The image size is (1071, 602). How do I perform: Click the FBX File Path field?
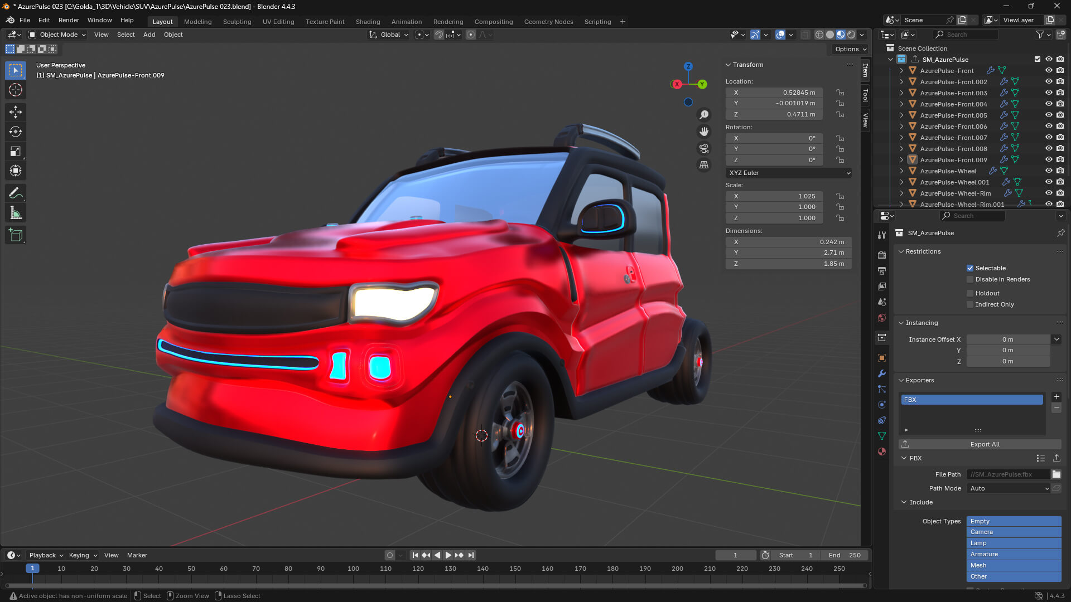point(1007,474)
